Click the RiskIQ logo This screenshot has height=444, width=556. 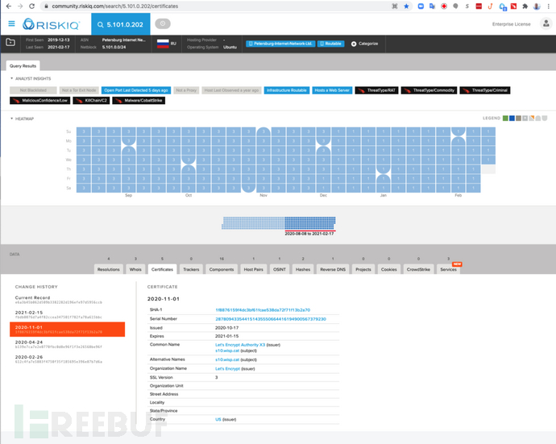51,24
